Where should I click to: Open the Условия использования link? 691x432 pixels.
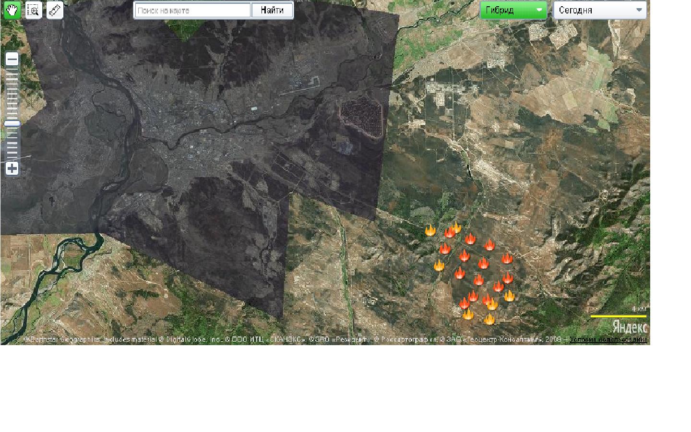(x=608, y=340)
